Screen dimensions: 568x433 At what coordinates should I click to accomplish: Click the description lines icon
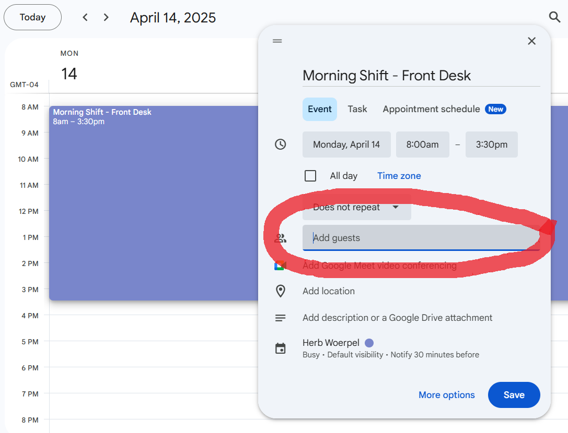tap(281, 318)
